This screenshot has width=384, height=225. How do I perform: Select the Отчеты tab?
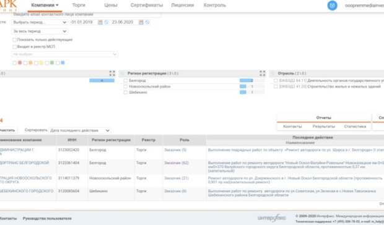[323, 117]
